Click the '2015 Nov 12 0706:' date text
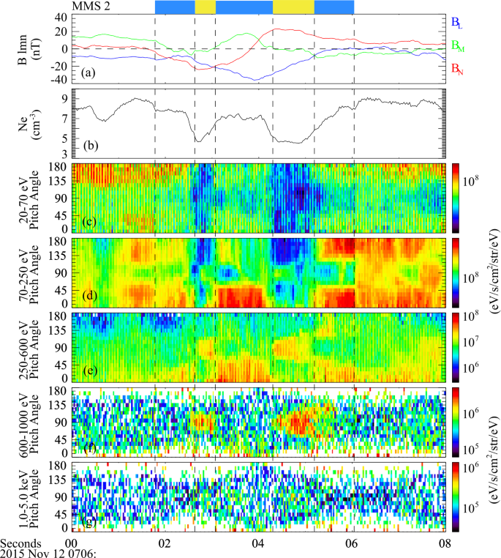Screen dimensions: 501x558 coord(48,554)
